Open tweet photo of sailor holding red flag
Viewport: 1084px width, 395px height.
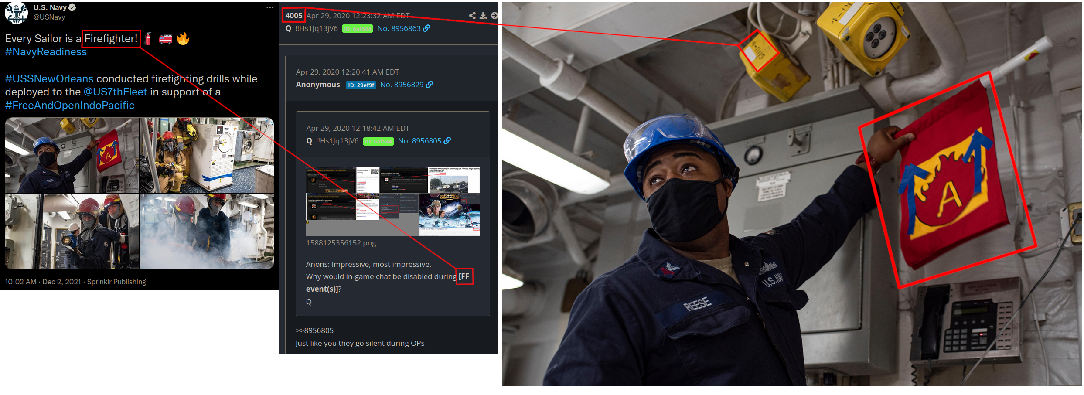tap(72, 155)
